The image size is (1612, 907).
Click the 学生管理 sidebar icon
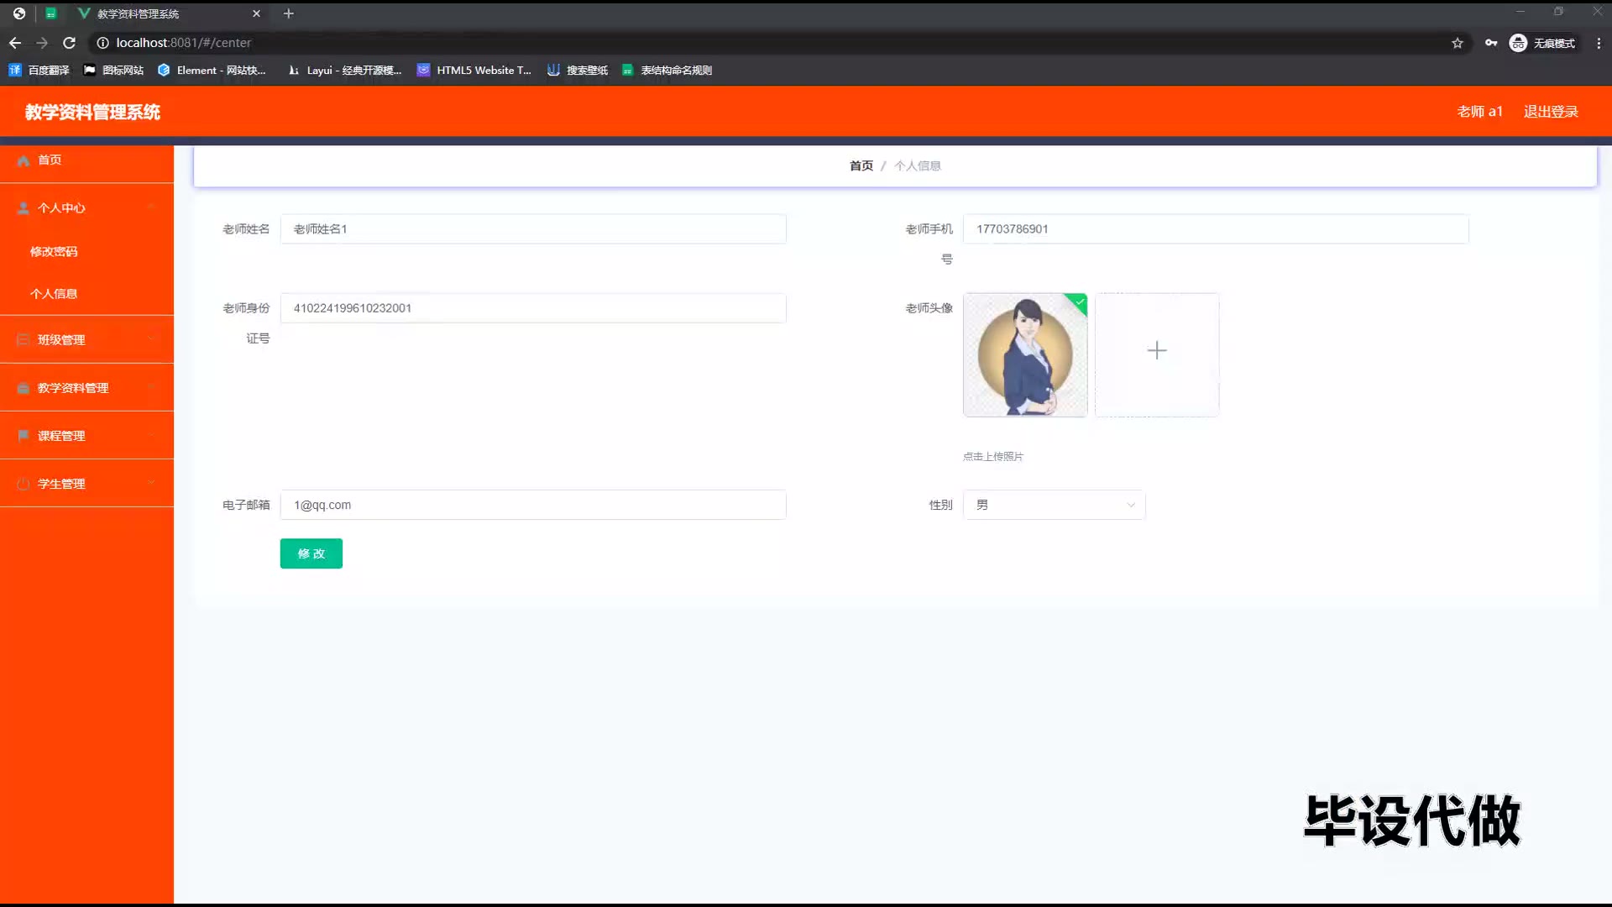point(24,483)
